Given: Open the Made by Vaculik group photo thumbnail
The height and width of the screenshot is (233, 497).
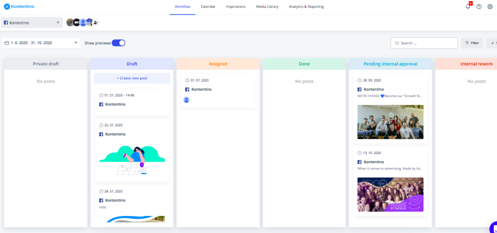Looking at the screenshot, I should (x=390, y=194).
